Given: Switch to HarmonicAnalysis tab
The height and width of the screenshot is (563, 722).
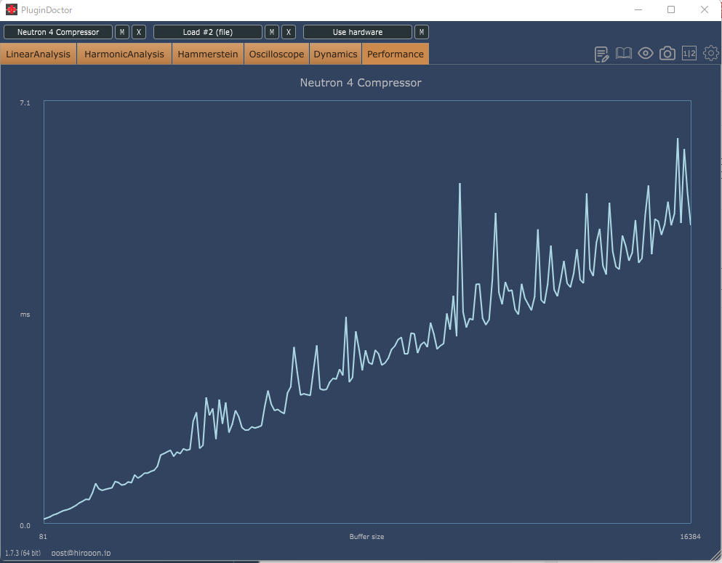Looking at the screenshot, I should pos(124,54).
